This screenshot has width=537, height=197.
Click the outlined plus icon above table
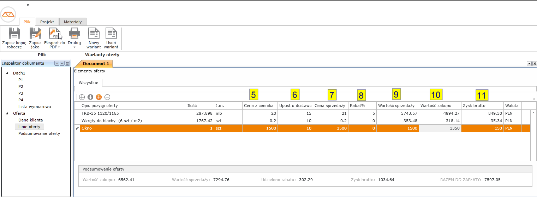[x=82, y=97]
